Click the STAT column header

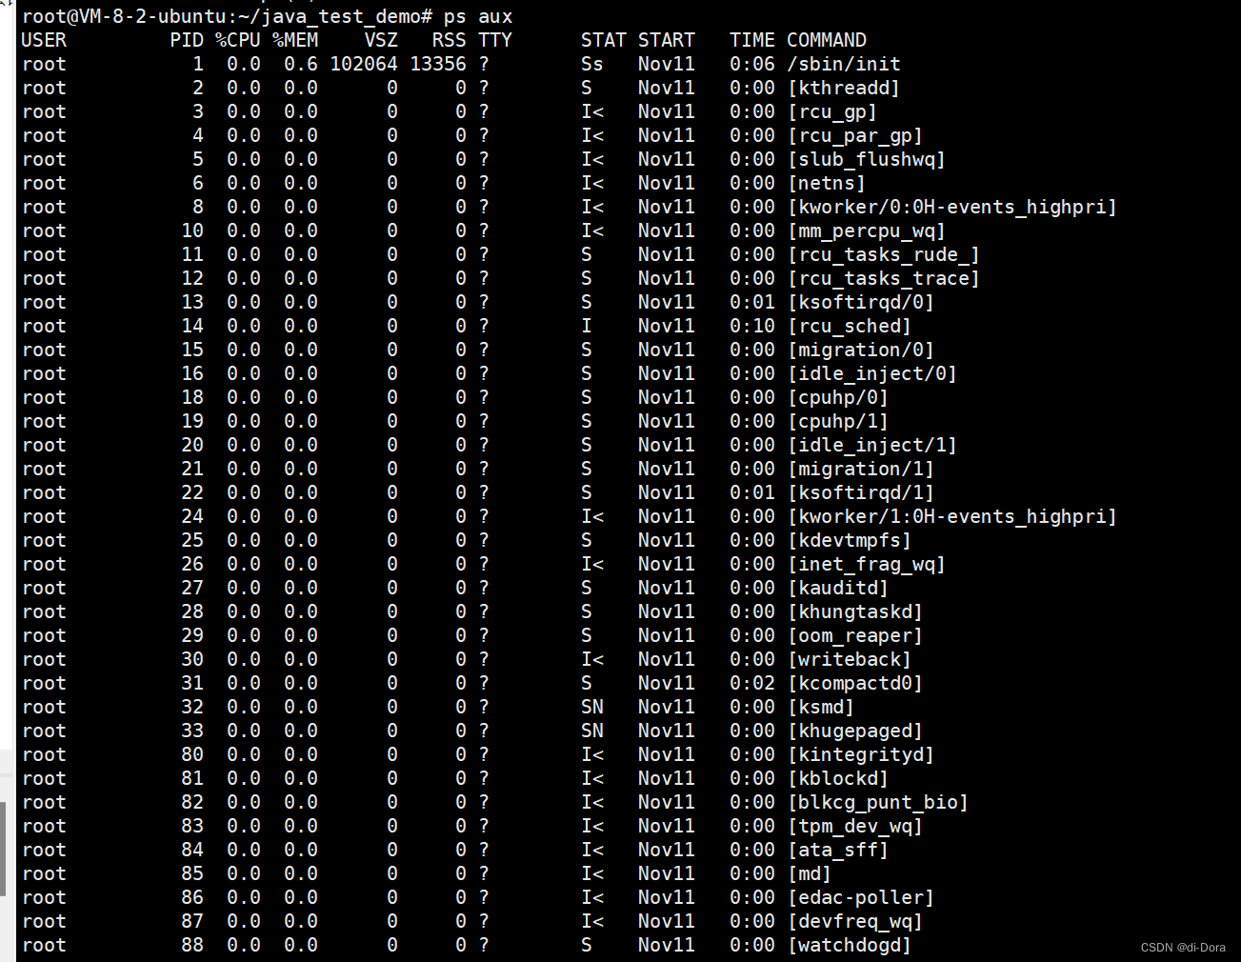click(x=604, y=40)
